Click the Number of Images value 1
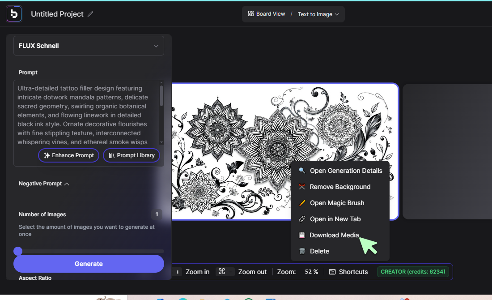The height and width of the screenshot is (300, 492). [157, 214]
